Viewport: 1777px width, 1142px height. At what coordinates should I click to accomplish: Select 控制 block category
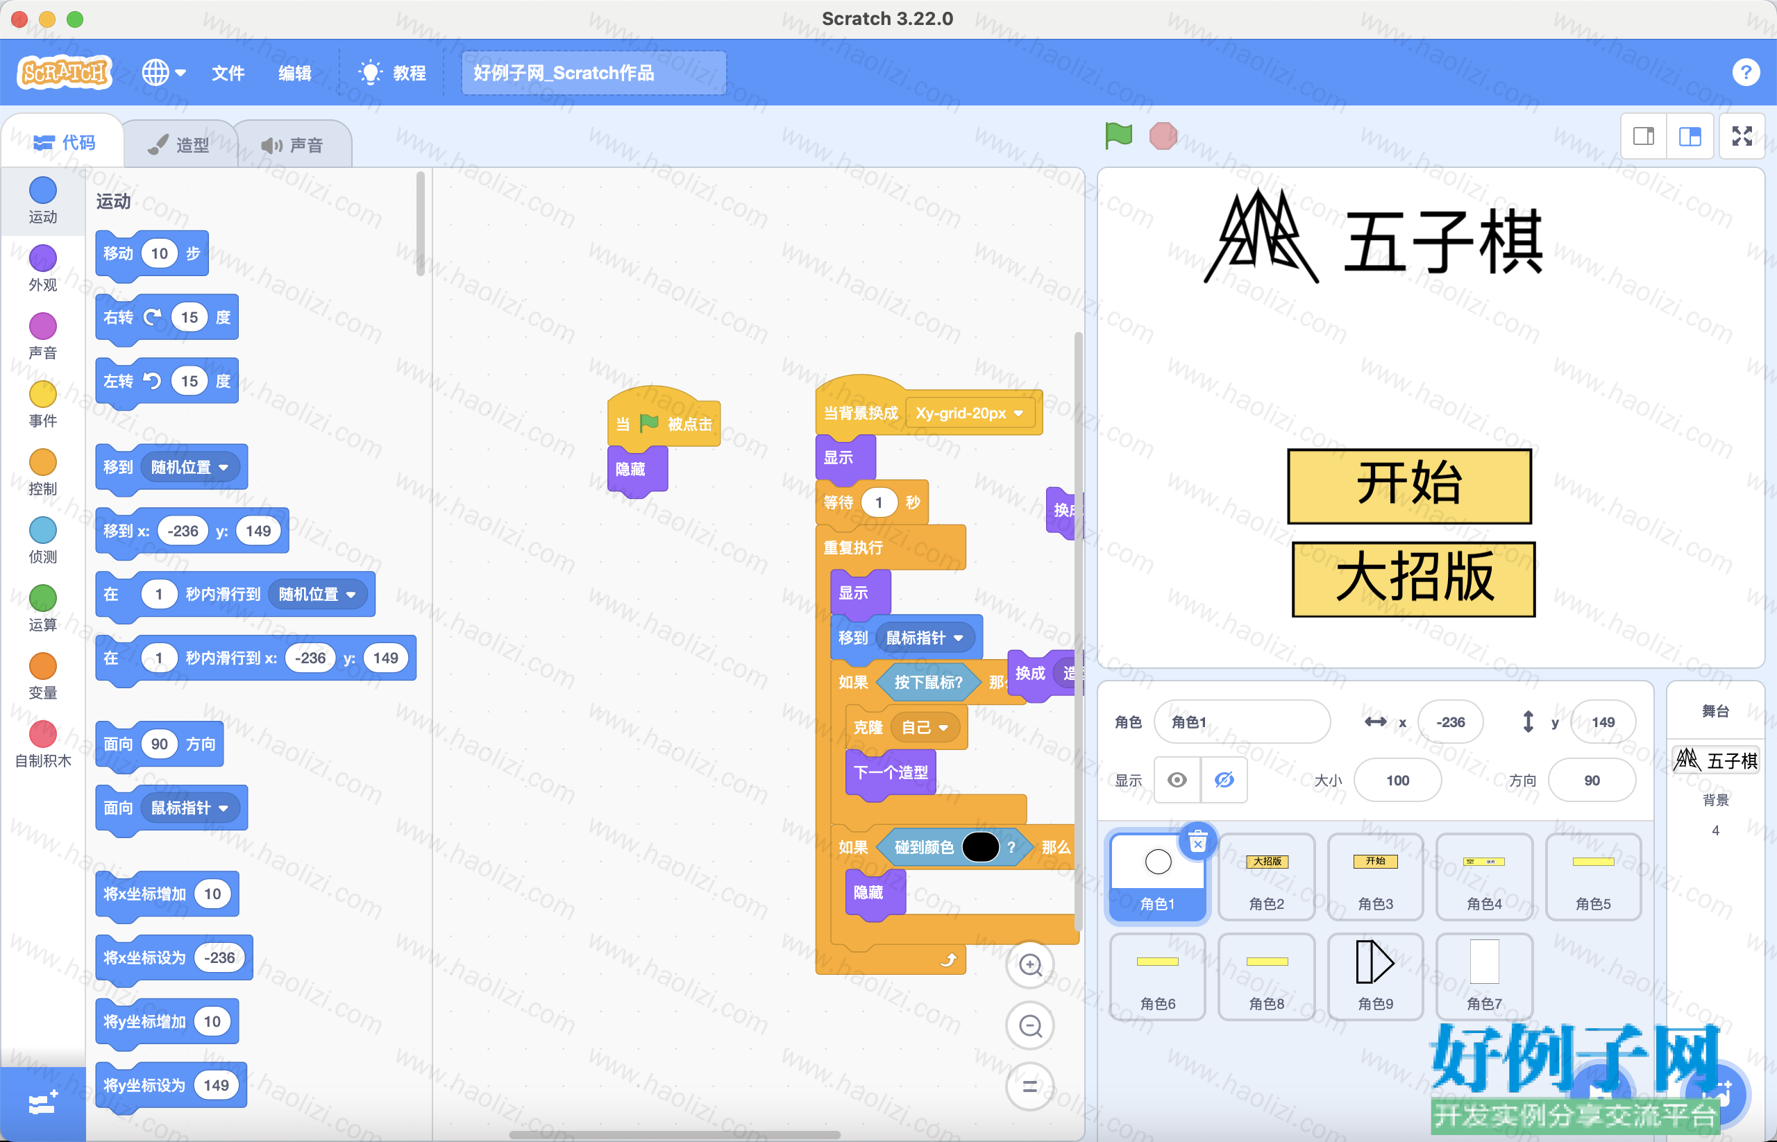pos(43,473)
